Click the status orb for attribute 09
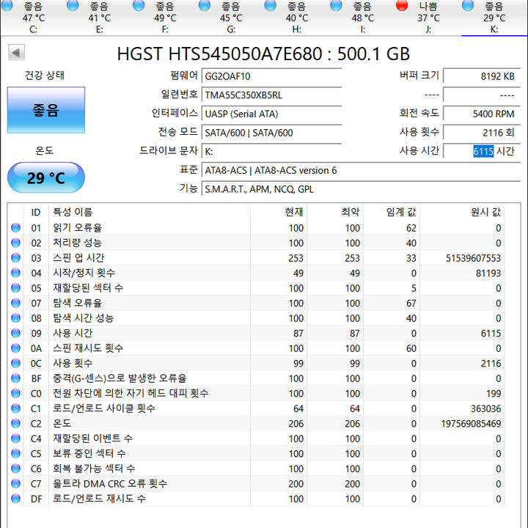Viewport: 528px width, 528px height. click(16, 333)
